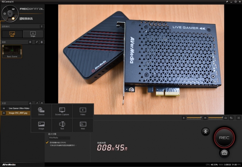Toggle hardware acceleration (DXVA) checkbox
The height and width of the screenshot is (167, 242).
[47, 142]
